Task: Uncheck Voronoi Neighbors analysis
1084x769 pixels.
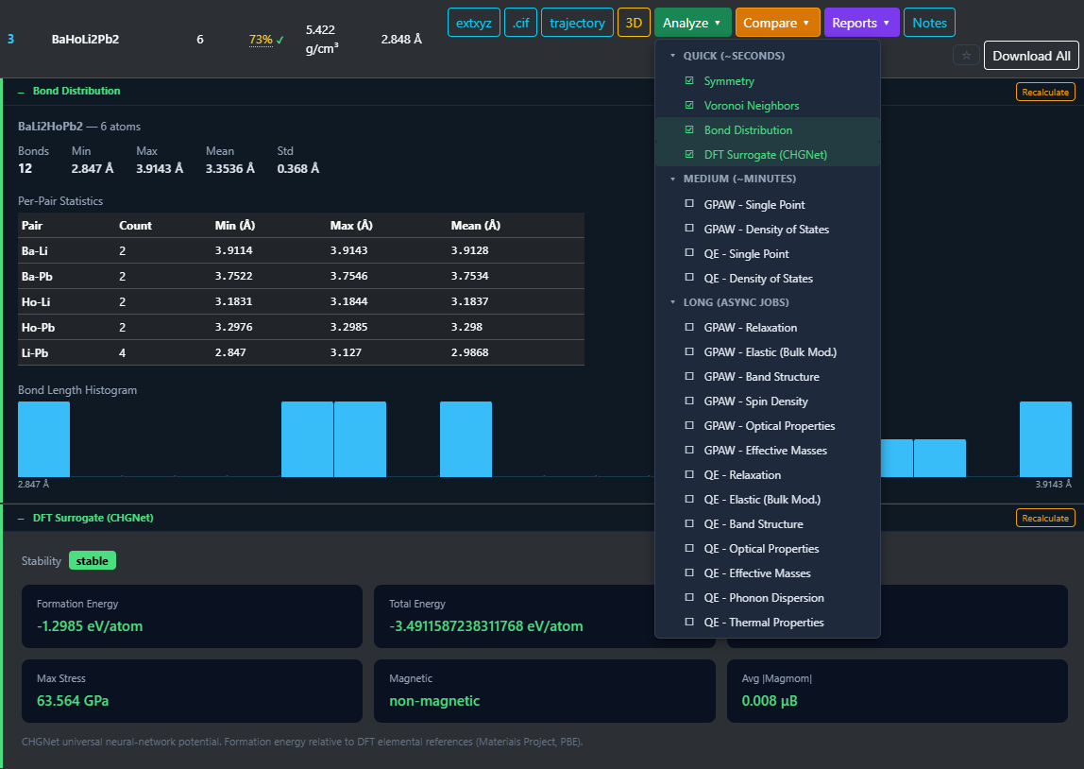Action: click(689, 106)
